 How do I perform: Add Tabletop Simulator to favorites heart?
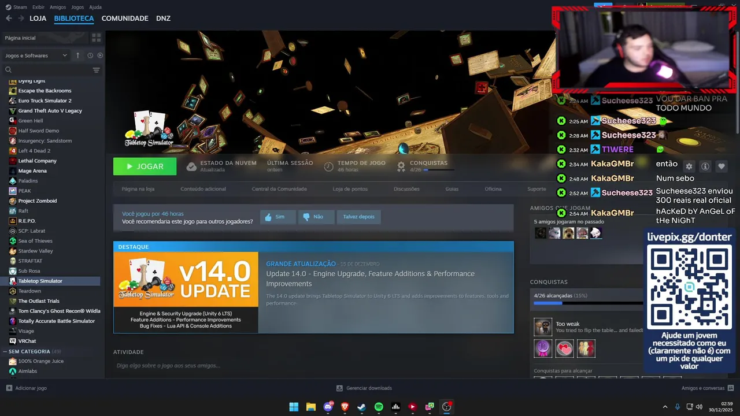tap(721, 166)
